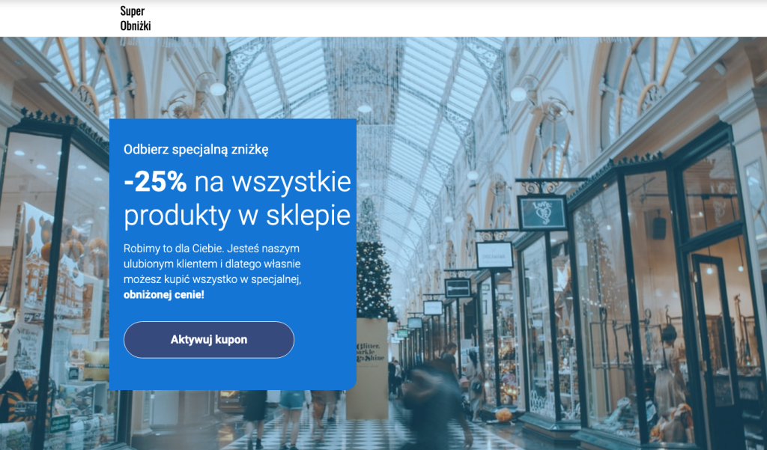Open the "Super Obniżki" logo link
The width and height of the screenshot is (767, 450).
[136, 18]
